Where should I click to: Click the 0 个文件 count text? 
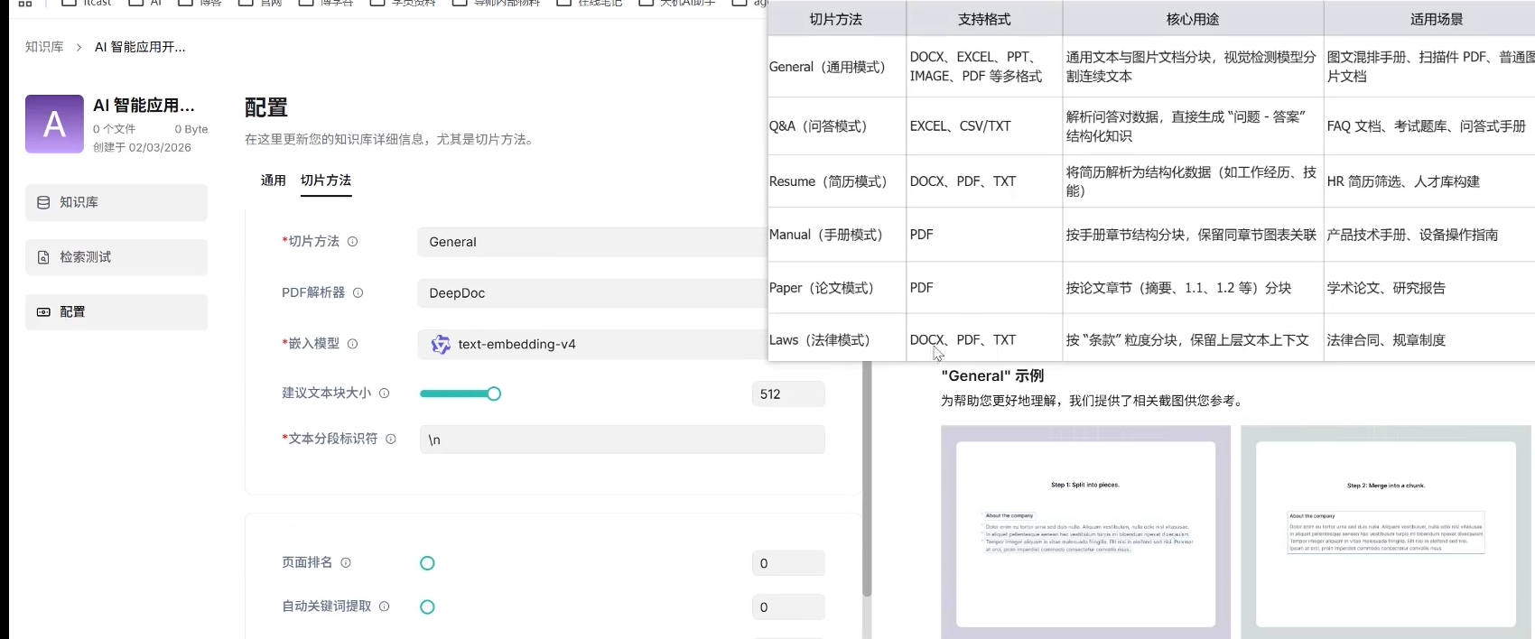point(115,129)
